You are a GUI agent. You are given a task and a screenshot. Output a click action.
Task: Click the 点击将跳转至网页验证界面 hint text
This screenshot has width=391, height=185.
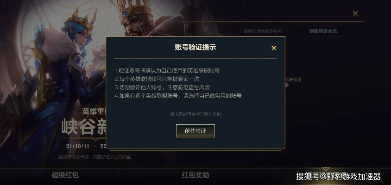(195, 114)
